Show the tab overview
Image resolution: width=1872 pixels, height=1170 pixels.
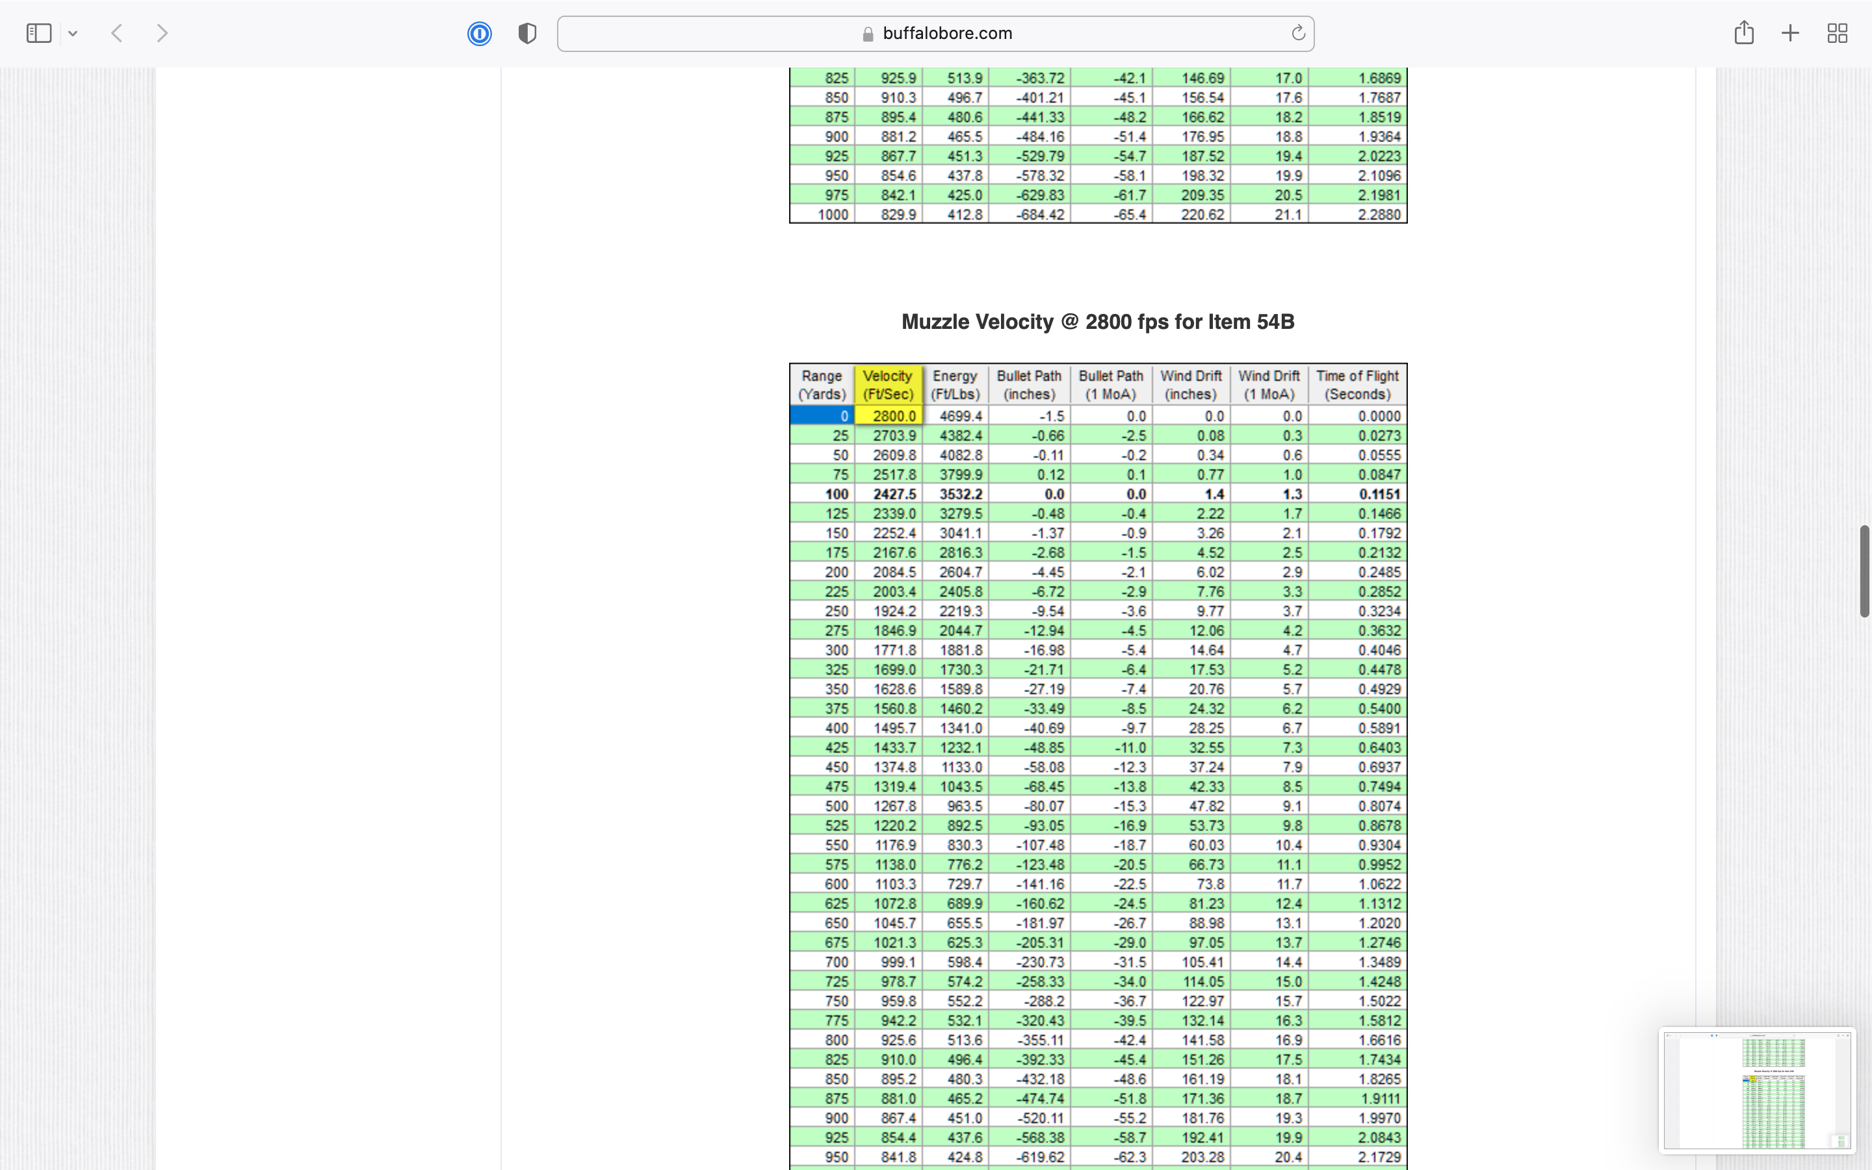(1837, 33)
